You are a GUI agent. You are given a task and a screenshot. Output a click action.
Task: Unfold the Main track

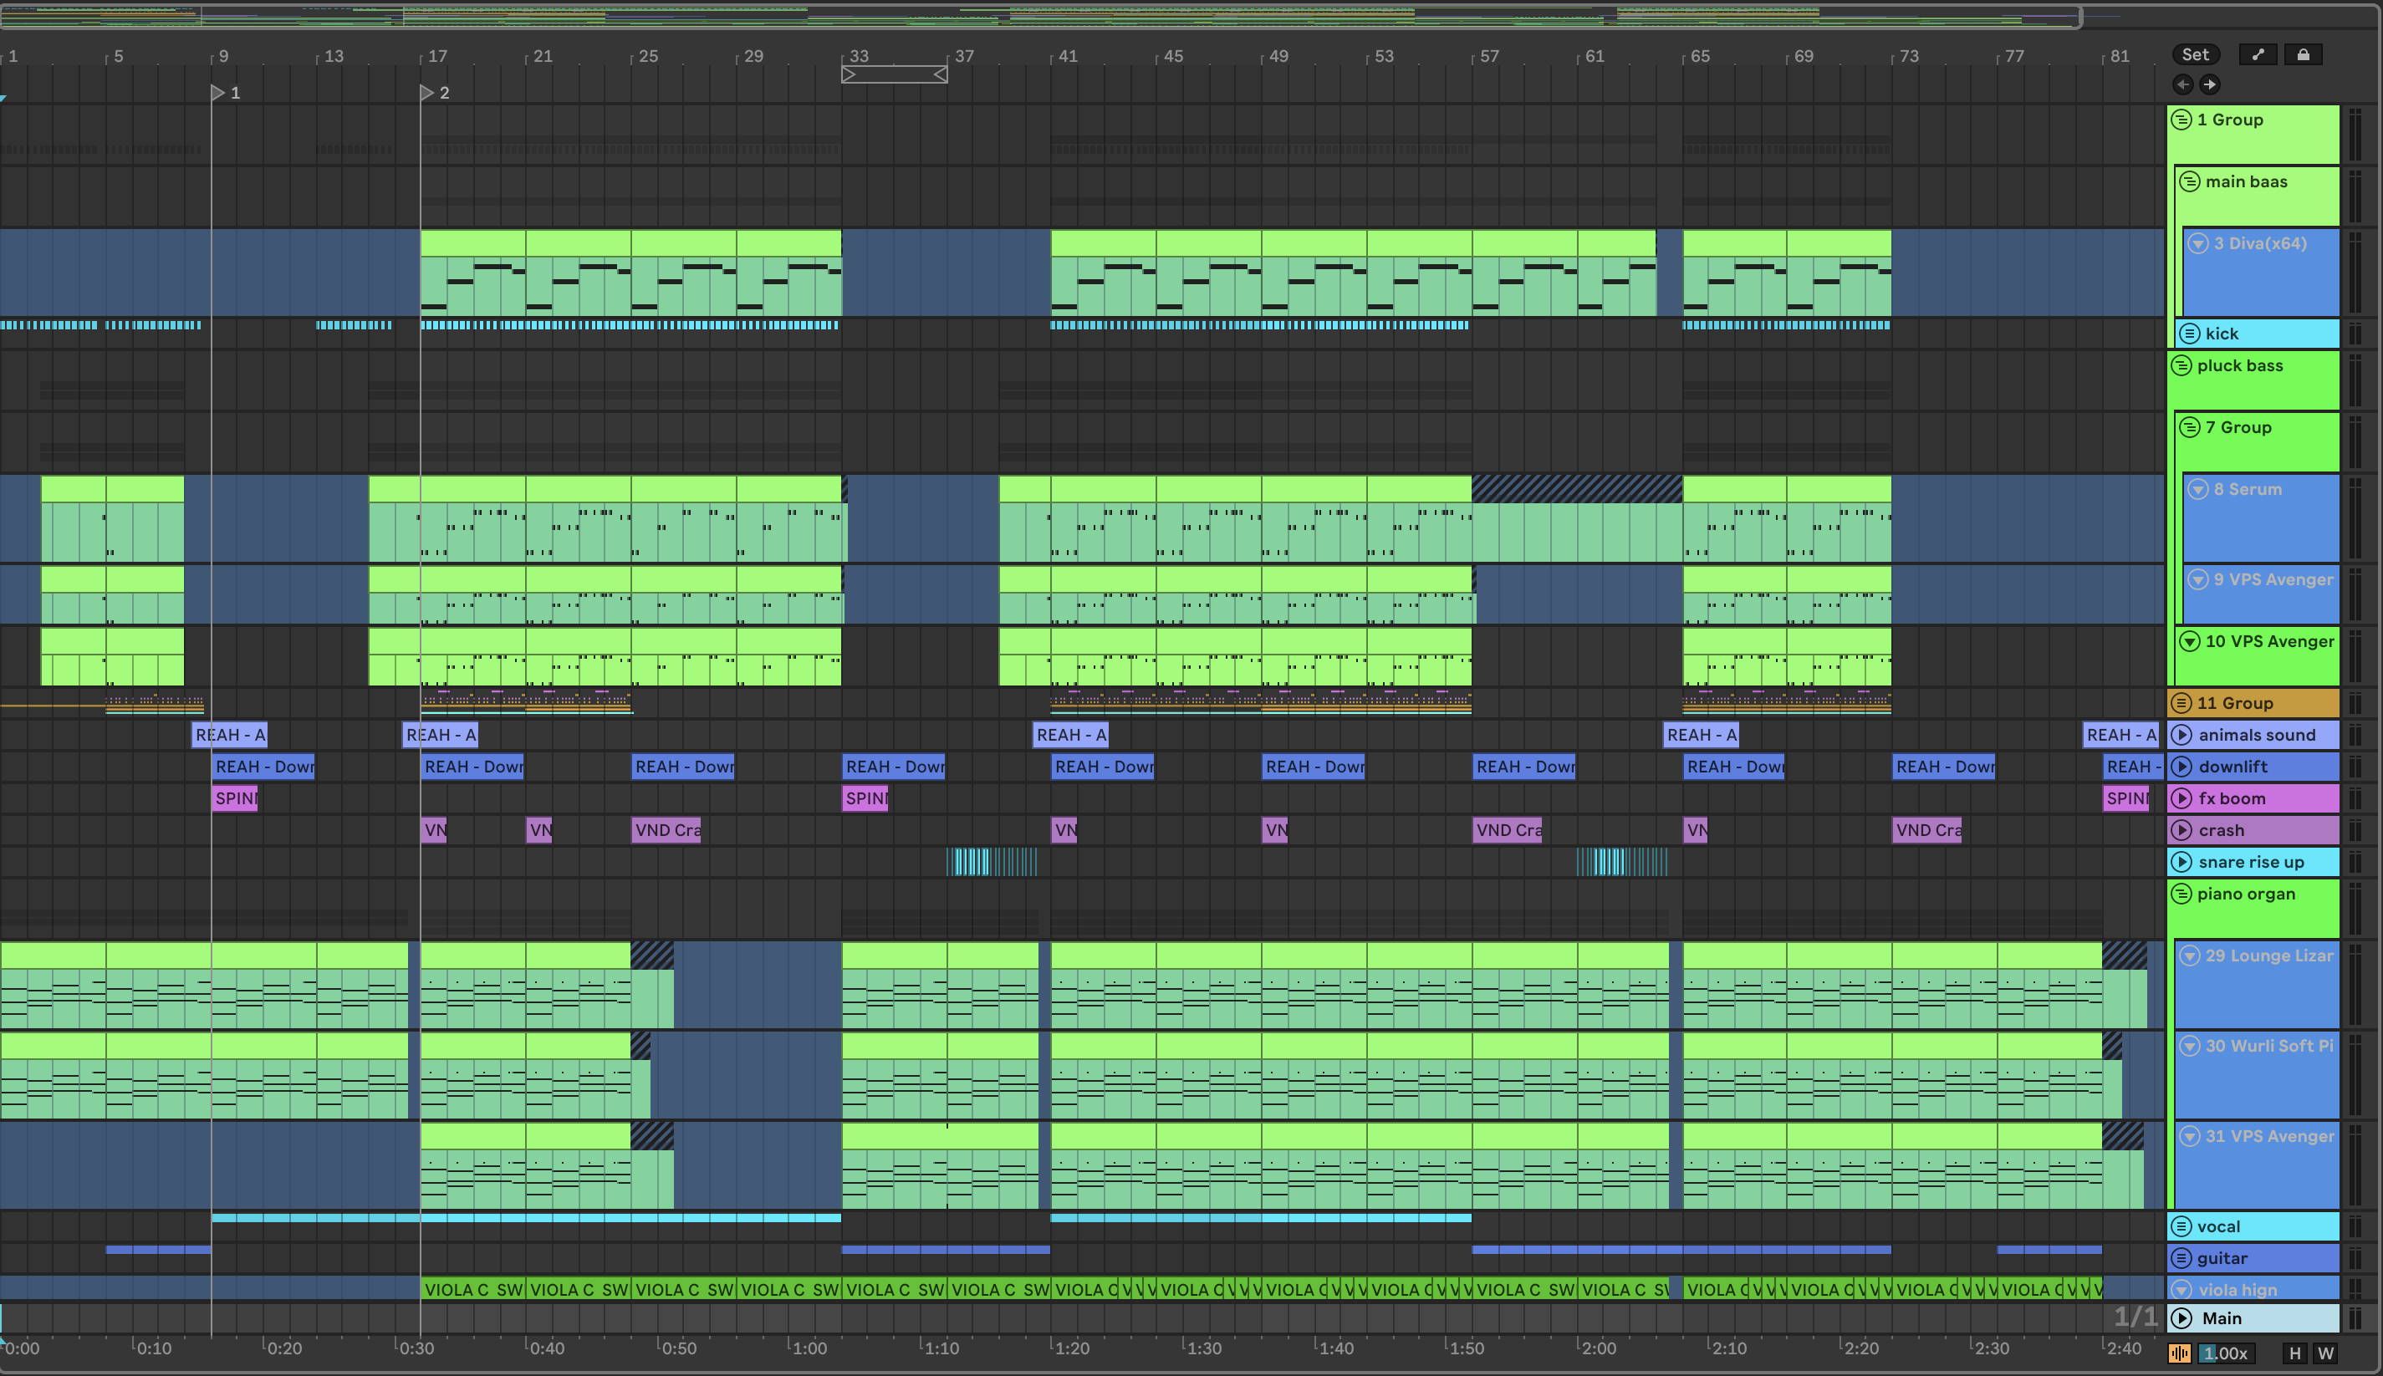click(x=2181, y=1318)
